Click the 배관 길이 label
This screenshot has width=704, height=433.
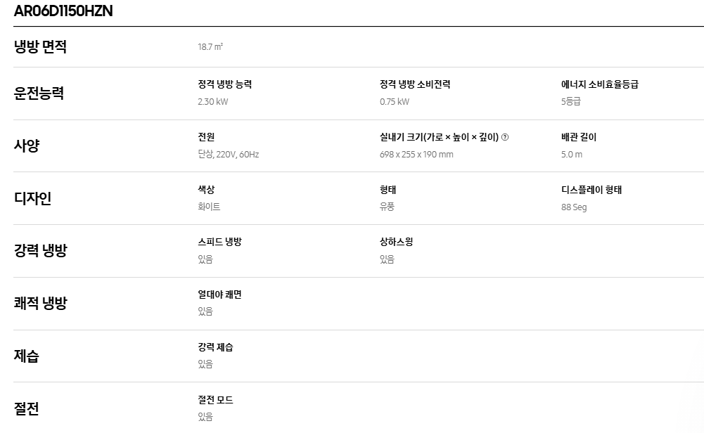579,137
